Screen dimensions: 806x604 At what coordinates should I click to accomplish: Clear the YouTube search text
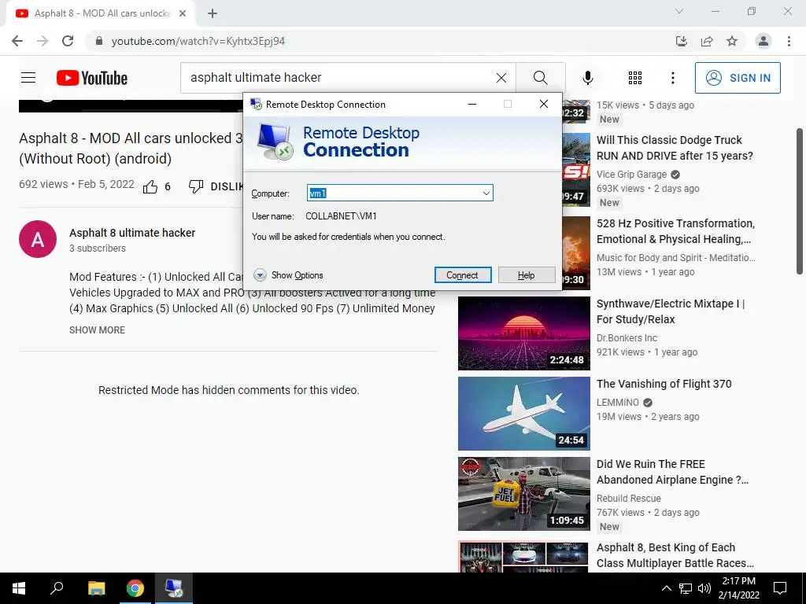tap(501, 78)
